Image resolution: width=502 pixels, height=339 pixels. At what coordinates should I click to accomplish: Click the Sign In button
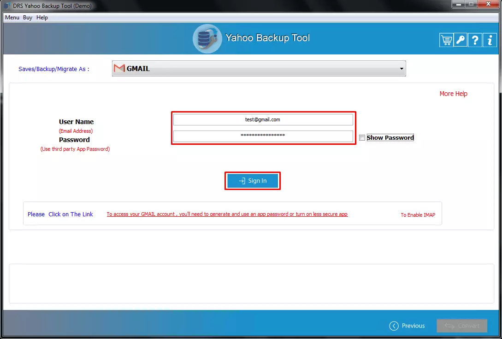[x=253, y=181]
